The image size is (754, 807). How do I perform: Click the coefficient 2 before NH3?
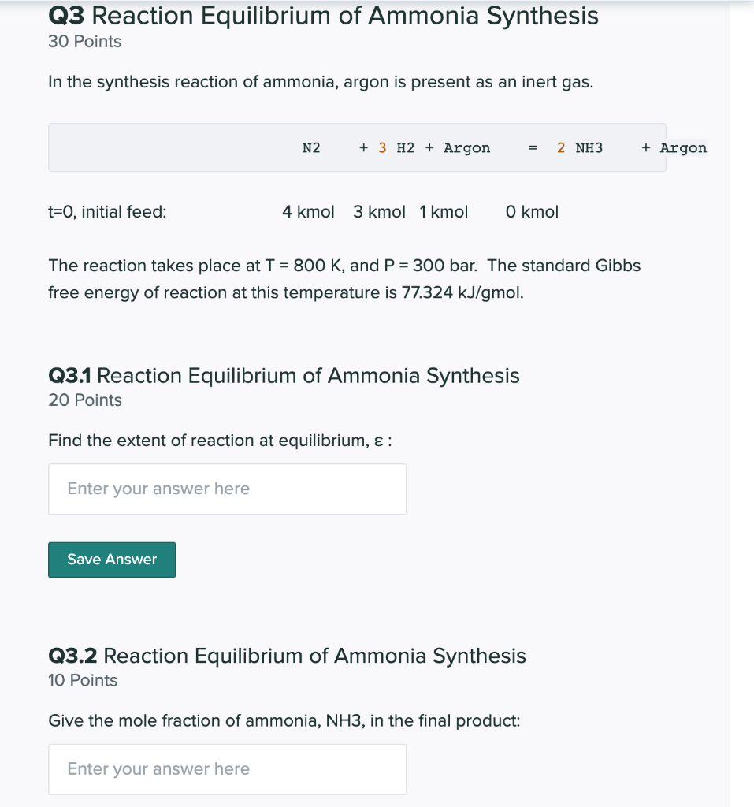[560, 147]
